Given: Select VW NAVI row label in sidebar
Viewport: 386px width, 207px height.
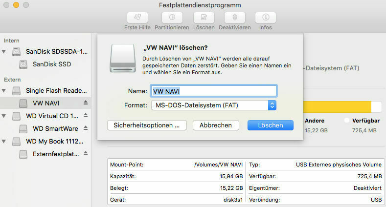Looking at the screenshot, I should click(46, 103).
